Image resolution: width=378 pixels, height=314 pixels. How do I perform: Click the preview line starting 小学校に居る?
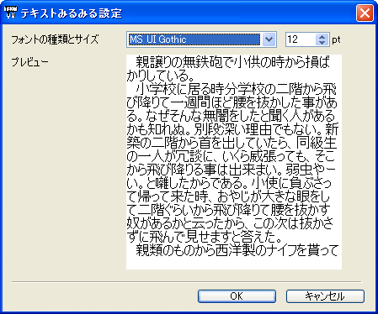(x=236, y=89)
